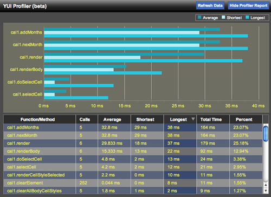Image resolution: width=271 pixels, height=197 pixels.
Task: Select cal1.doSelectCell in the table
Action: (24, 159)
